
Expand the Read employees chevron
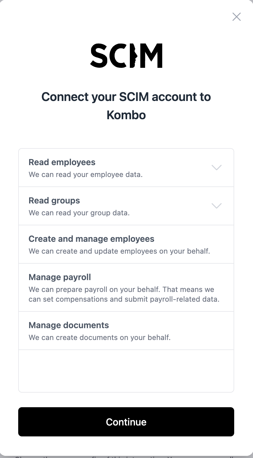(x=216, y=168)
